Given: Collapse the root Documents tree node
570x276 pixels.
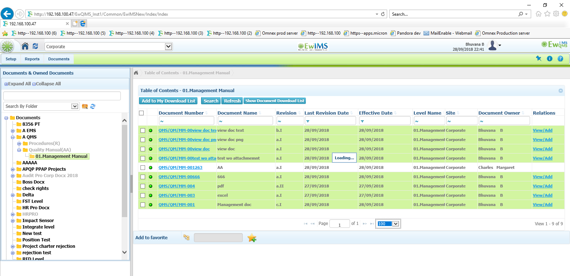Looking at the screenshot, I should coord(6,118).
